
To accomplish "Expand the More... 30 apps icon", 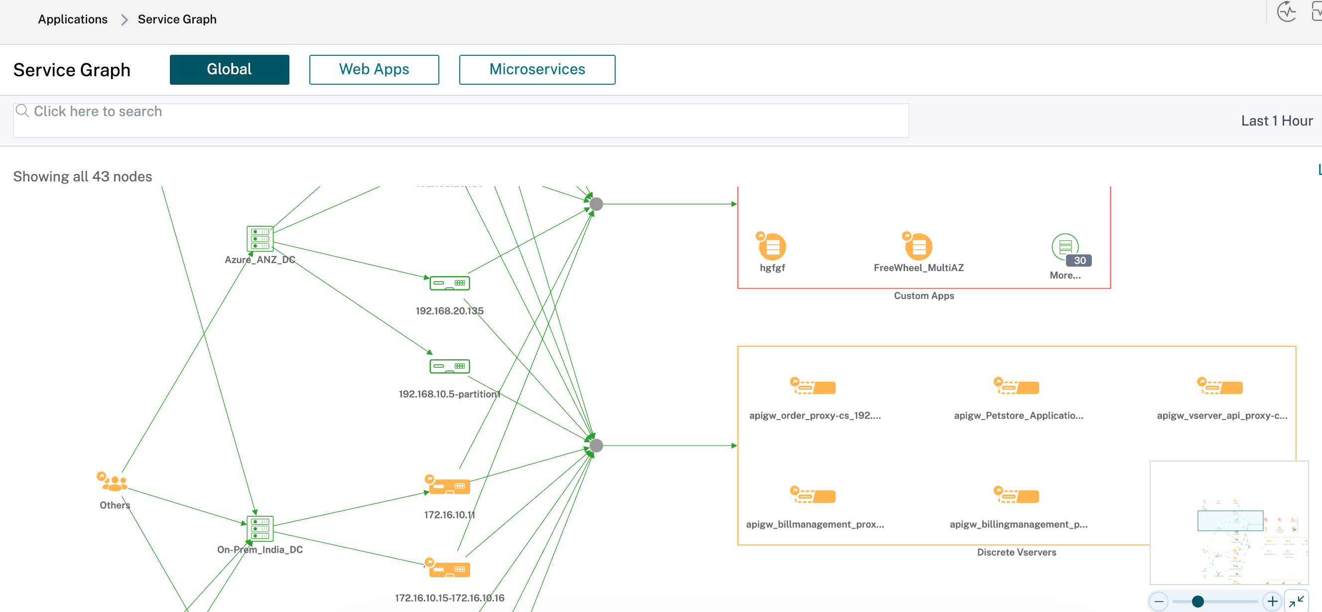I will 1065,247.
